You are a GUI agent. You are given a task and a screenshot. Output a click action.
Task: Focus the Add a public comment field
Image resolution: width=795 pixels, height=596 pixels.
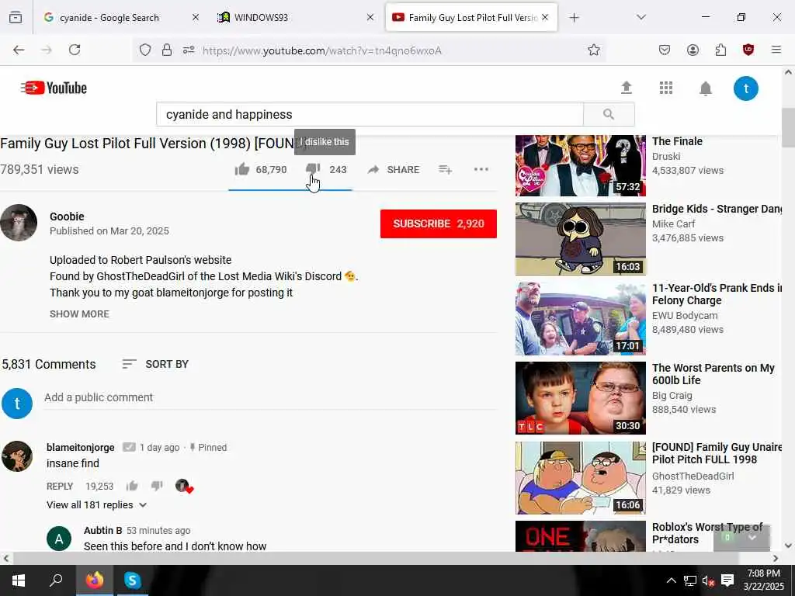pos(270,398)
